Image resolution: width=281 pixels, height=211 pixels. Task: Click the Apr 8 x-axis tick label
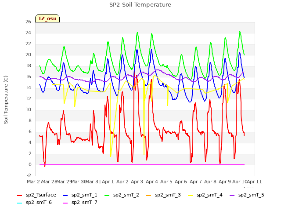(x=210, y=182)
